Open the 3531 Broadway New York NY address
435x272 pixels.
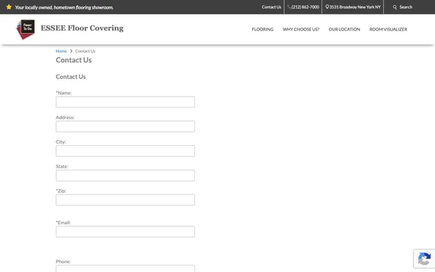(x=355, y=7)
